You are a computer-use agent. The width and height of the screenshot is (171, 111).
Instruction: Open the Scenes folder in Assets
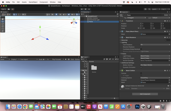tap(94, 69)
